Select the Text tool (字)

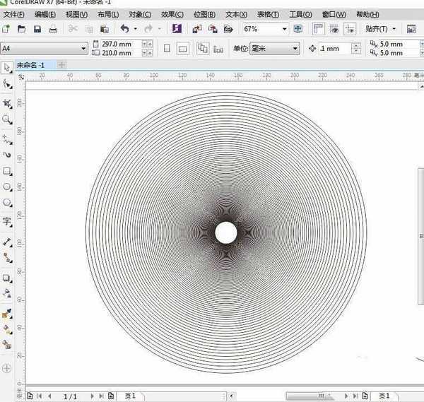point(7,222)
